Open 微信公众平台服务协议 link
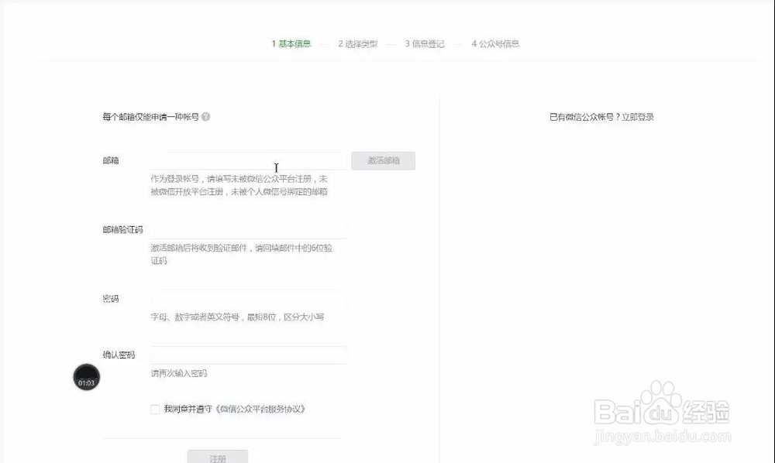 260,409
